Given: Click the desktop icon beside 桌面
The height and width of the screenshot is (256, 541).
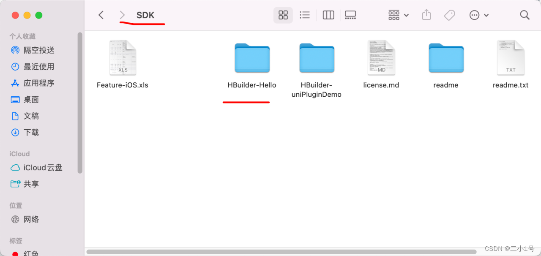Looking at the screenshot, I should click(x=15, y=100).
